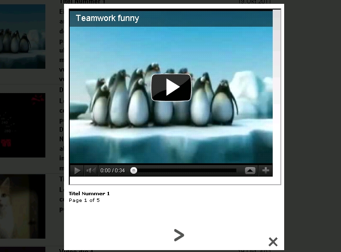Click the plus icon in player controls
This screenshot has height=252, width=341.
point(266,170)
